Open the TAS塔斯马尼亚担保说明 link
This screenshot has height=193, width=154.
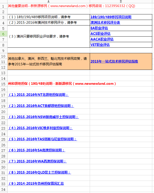click(43, 139)
